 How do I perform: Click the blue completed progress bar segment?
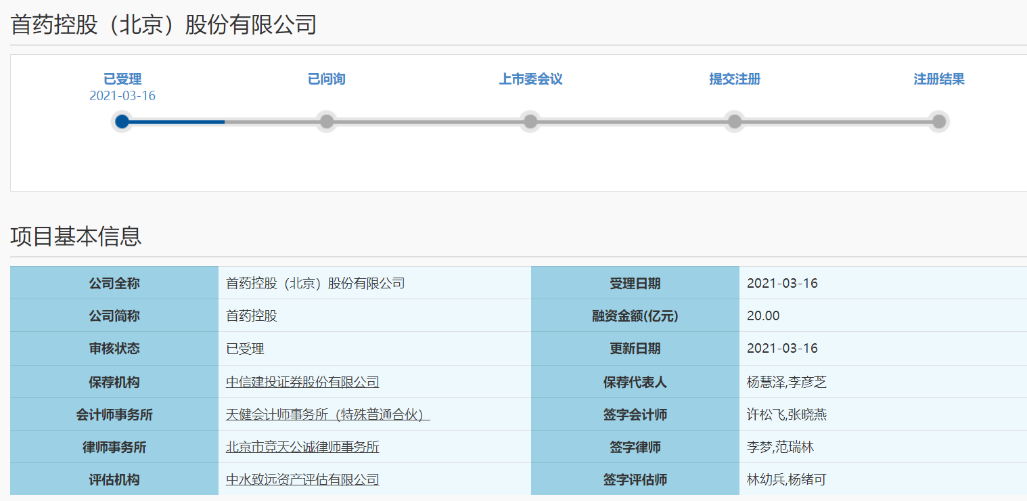tap(177, 122)
